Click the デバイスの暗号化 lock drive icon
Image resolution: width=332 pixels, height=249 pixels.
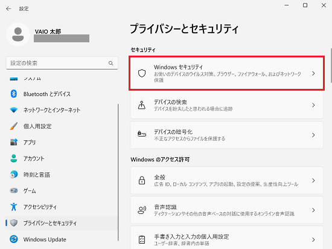coord(142,134)
